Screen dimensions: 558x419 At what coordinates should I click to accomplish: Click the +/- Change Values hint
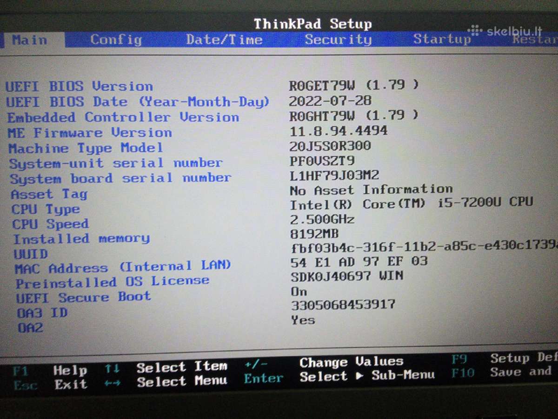coord(324,363)
